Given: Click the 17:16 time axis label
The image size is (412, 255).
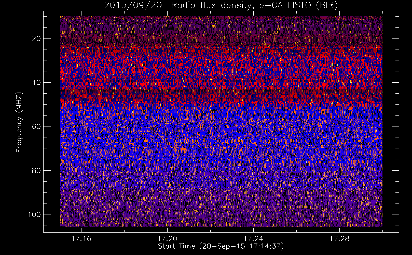Looking at the screenshot, I should (x=81, y=239).
